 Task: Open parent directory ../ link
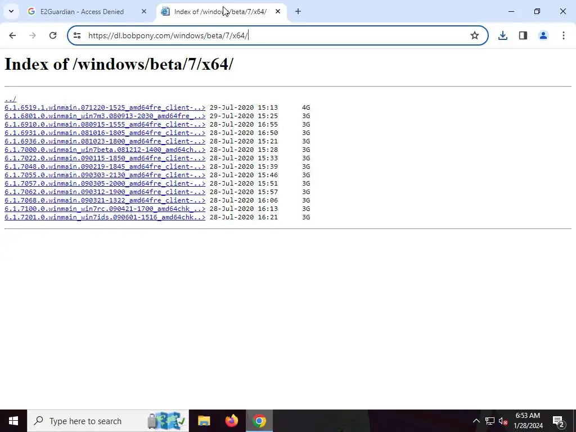pyautogui.click(x=10, y=99)
